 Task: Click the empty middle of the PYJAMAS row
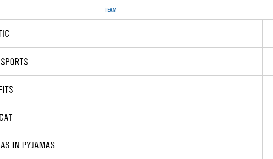coord(151,145)
